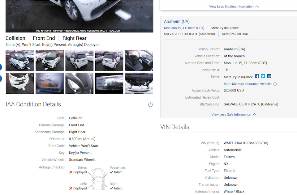Select fourth thumbnail showing rear-right of car
297x195 pixels.
(x=109, y=61)
